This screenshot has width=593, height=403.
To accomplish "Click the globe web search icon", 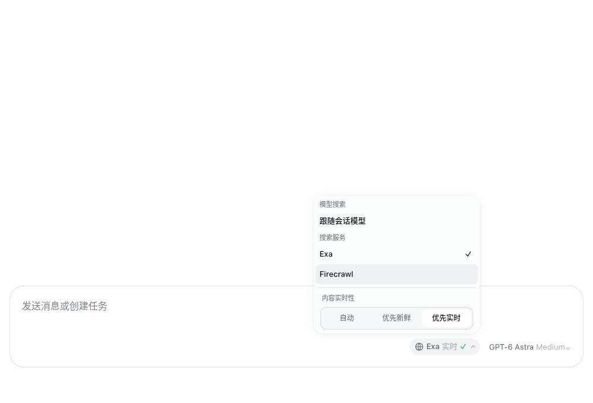I will [x=419, y=347].
